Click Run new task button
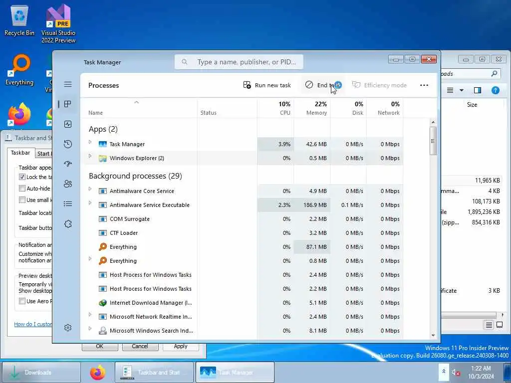 (x=267, y=85)
